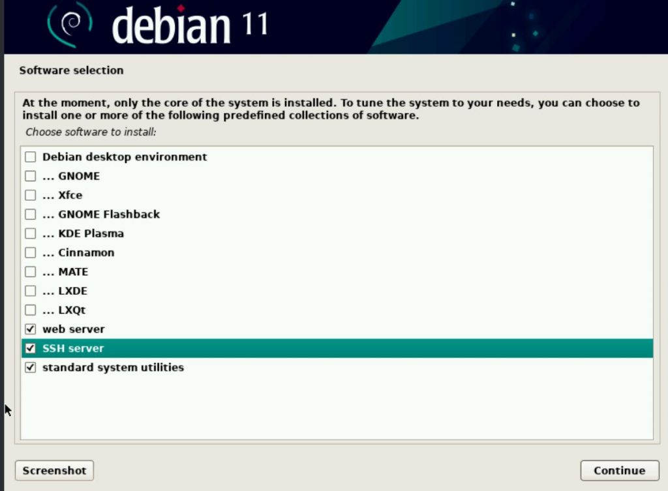Enable the MATE desktop checkbox

click(x=29, y=271)
